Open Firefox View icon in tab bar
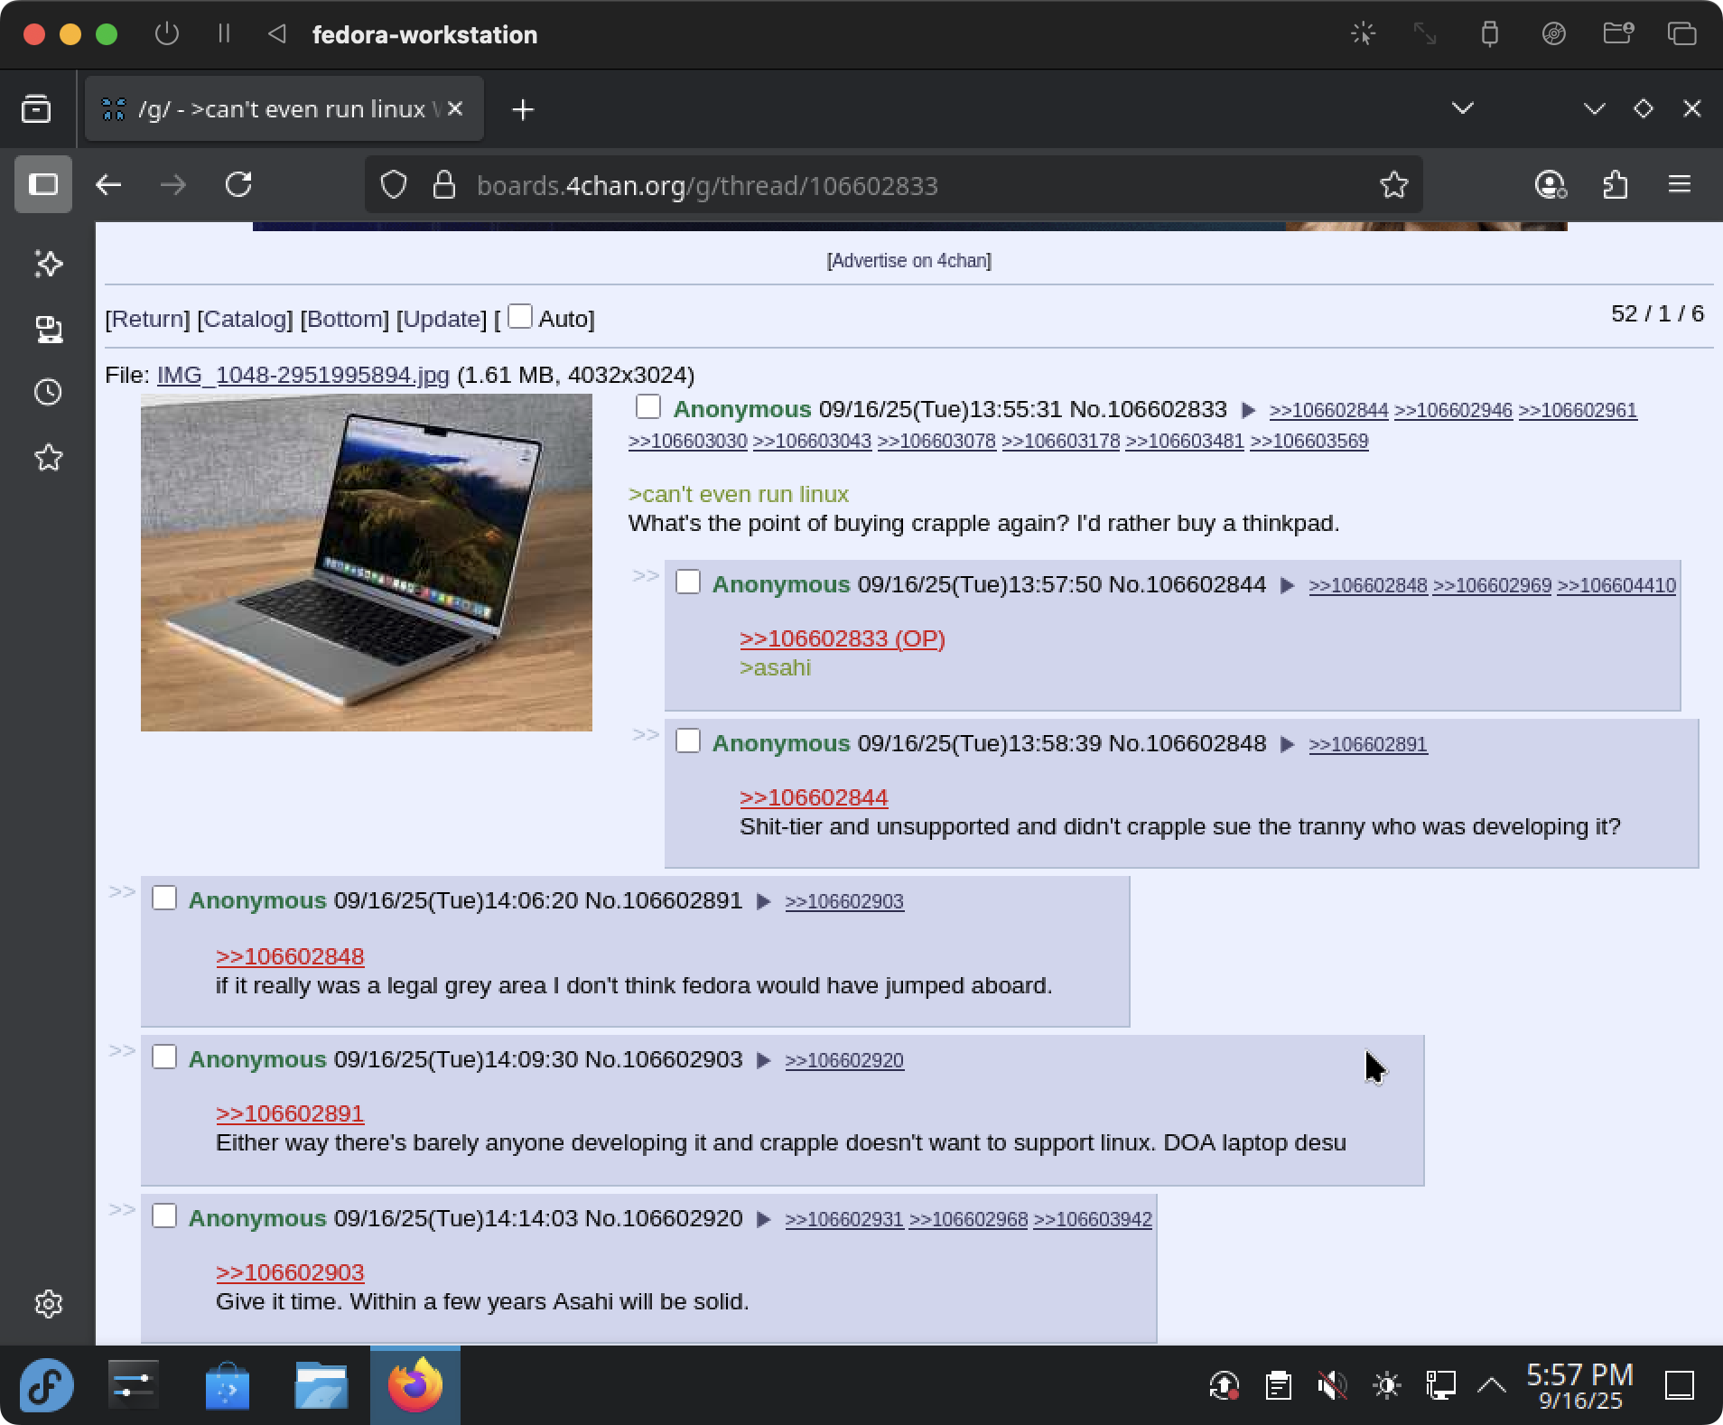Screen dimensions: 1723x1425 click(36, 109)
